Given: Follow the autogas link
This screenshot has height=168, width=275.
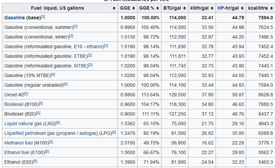Looking at the screenshot, I should (x=88, y=133).
